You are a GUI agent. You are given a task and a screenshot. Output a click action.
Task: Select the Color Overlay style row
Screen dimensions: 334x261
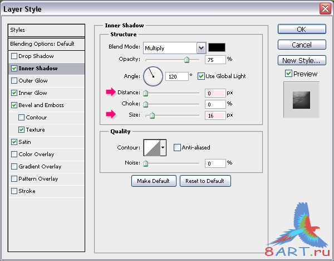click(x=46, y=154)
